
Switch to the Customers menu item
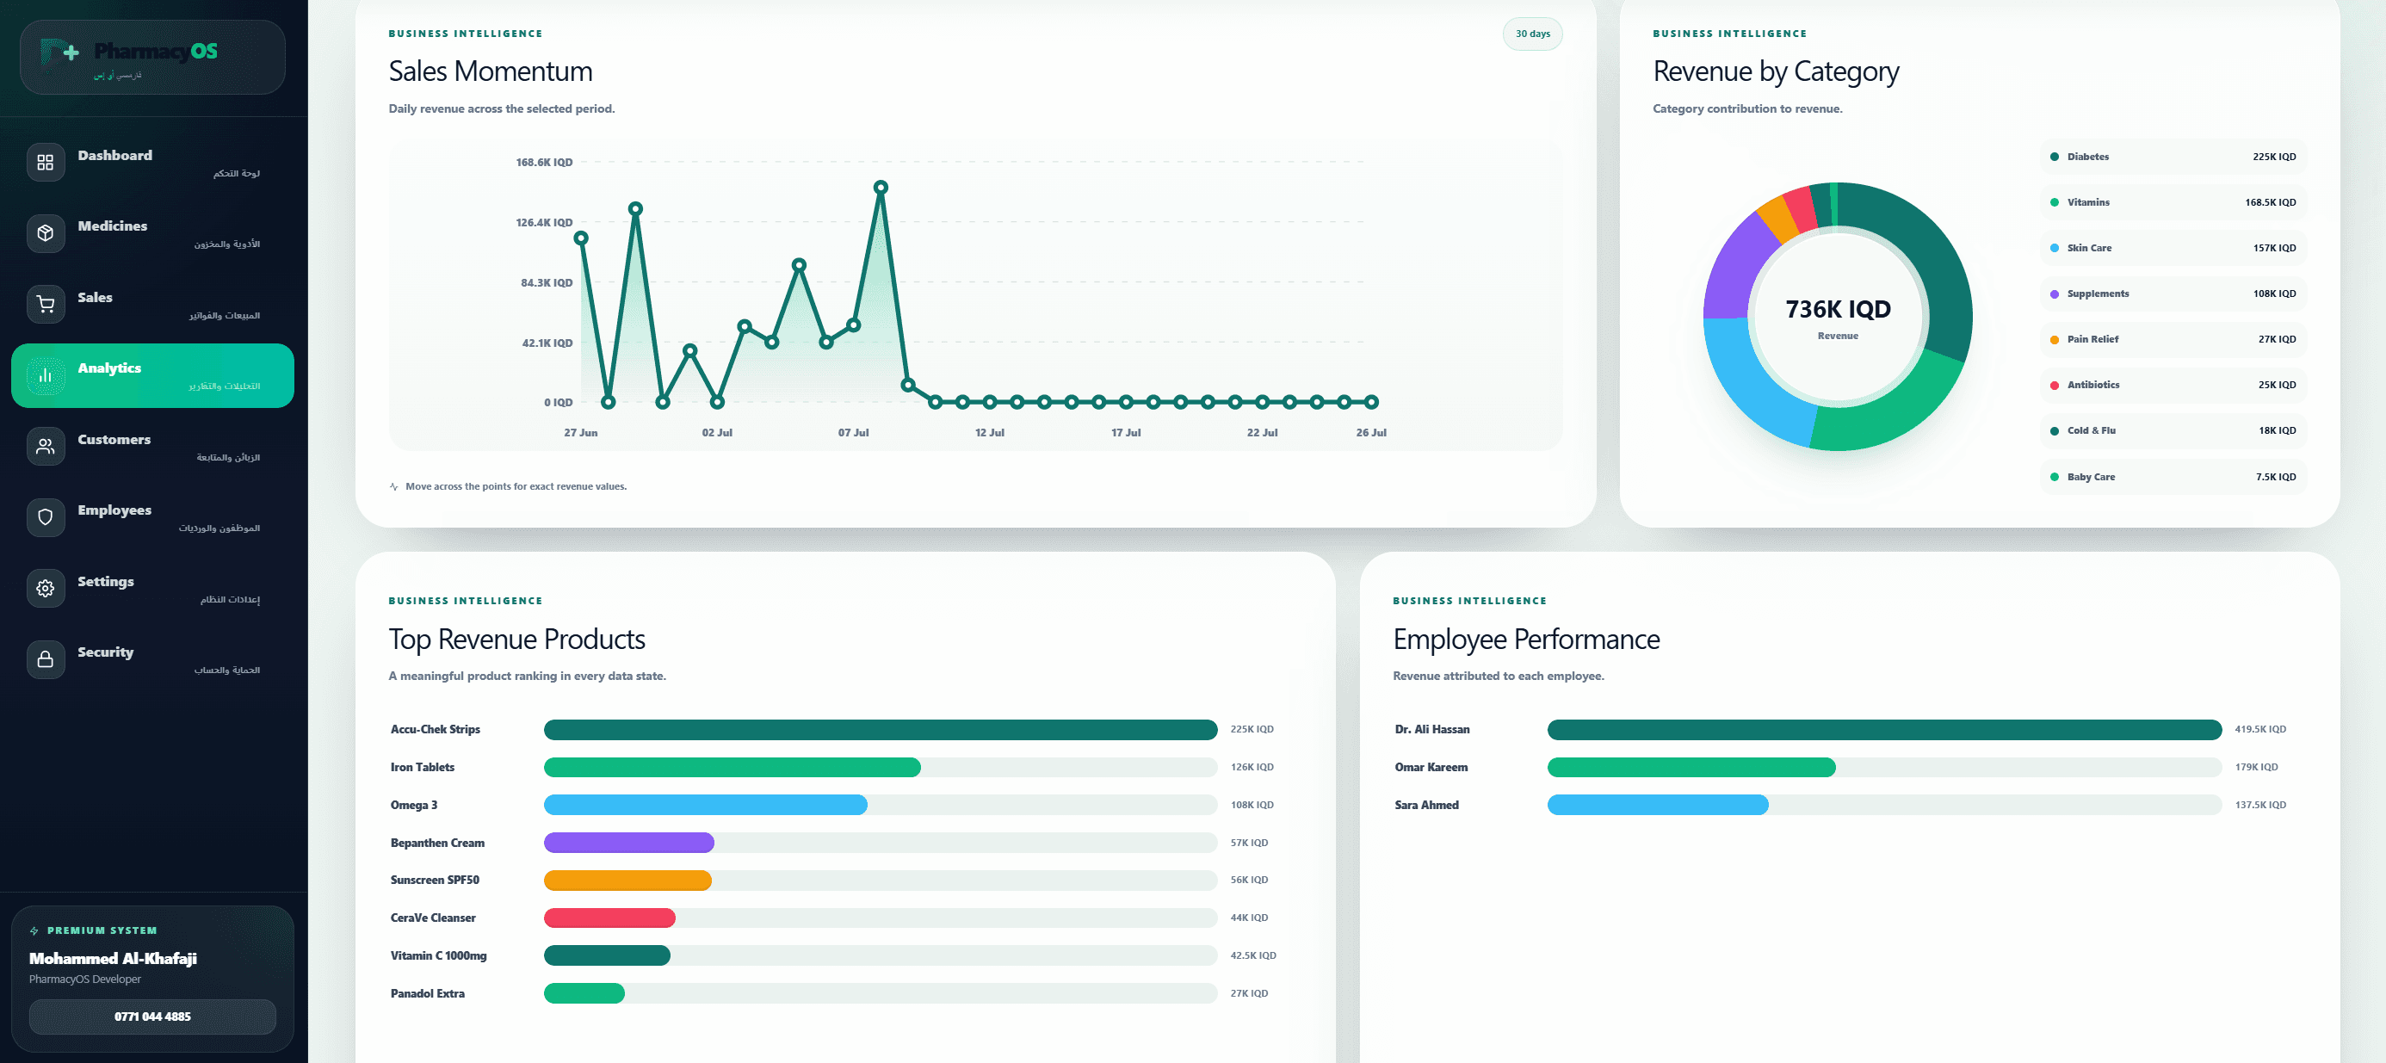(x=153, y=447)
